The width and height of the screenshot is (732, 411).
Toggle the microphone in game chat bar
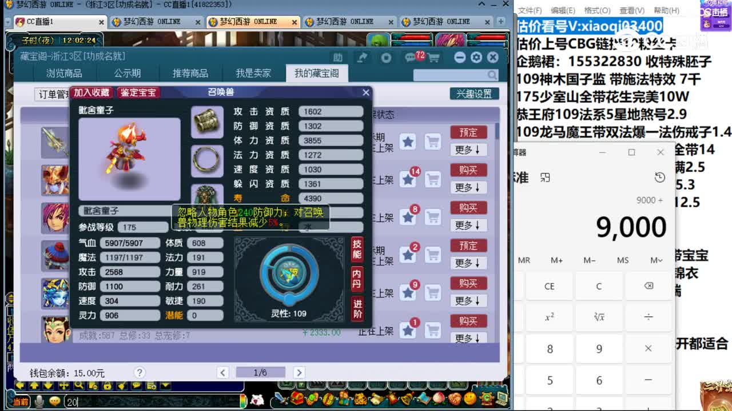click(x=39, y=402)
